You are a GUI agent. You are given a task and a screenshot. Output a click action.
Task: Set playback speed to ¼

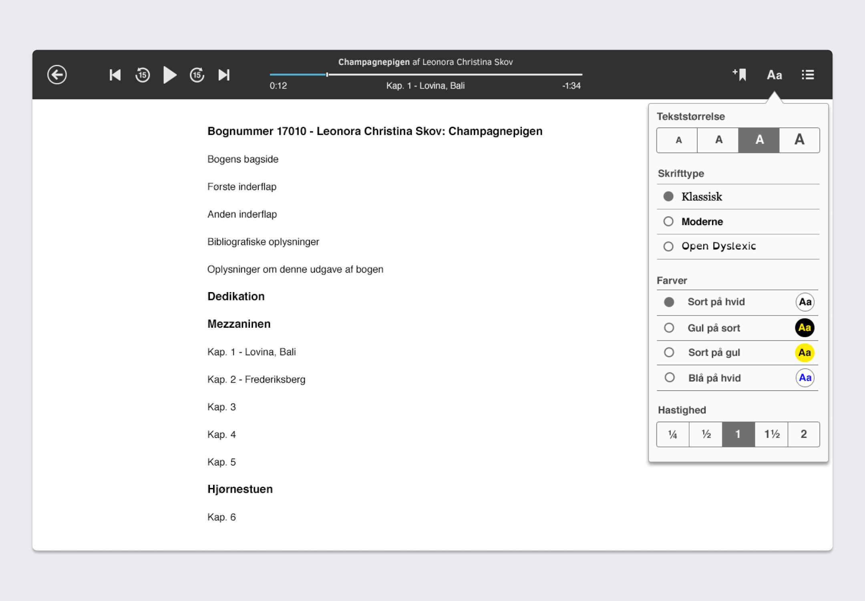point(673,434)
